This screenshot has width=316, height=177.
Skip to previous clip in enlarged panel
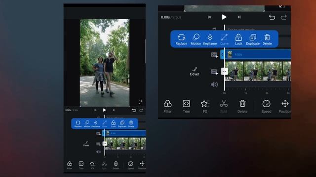click(x=209, y=17)
